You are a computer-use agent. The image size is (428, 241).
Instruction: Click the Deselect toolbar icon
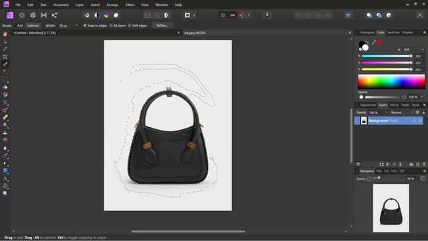(157, 15)
